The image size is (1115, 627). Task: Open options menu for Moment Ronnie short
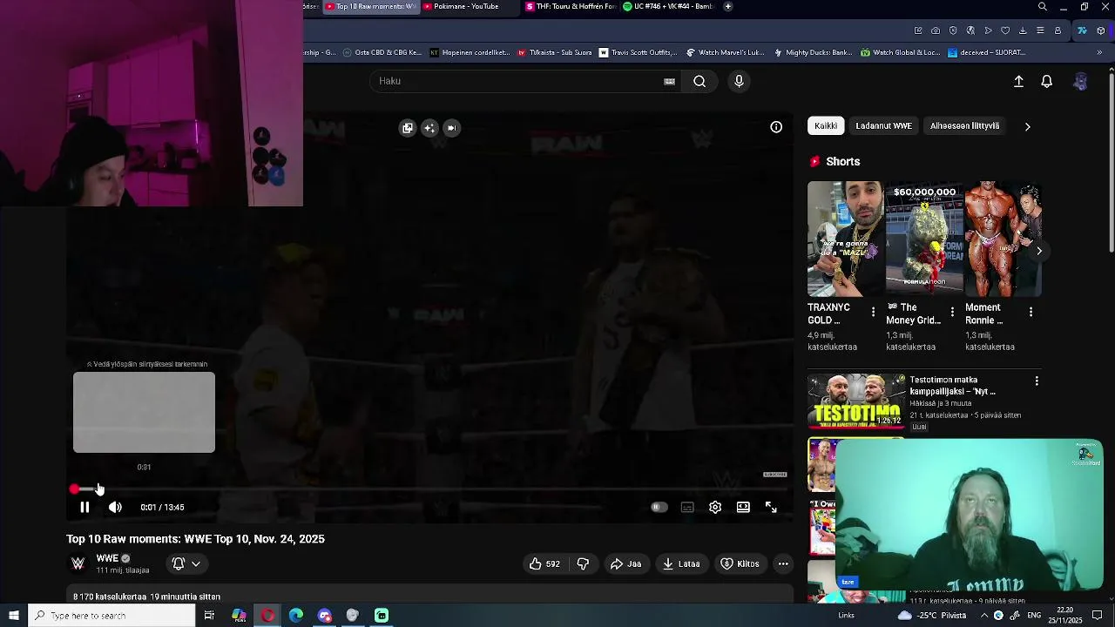[x=1031, y=312]
